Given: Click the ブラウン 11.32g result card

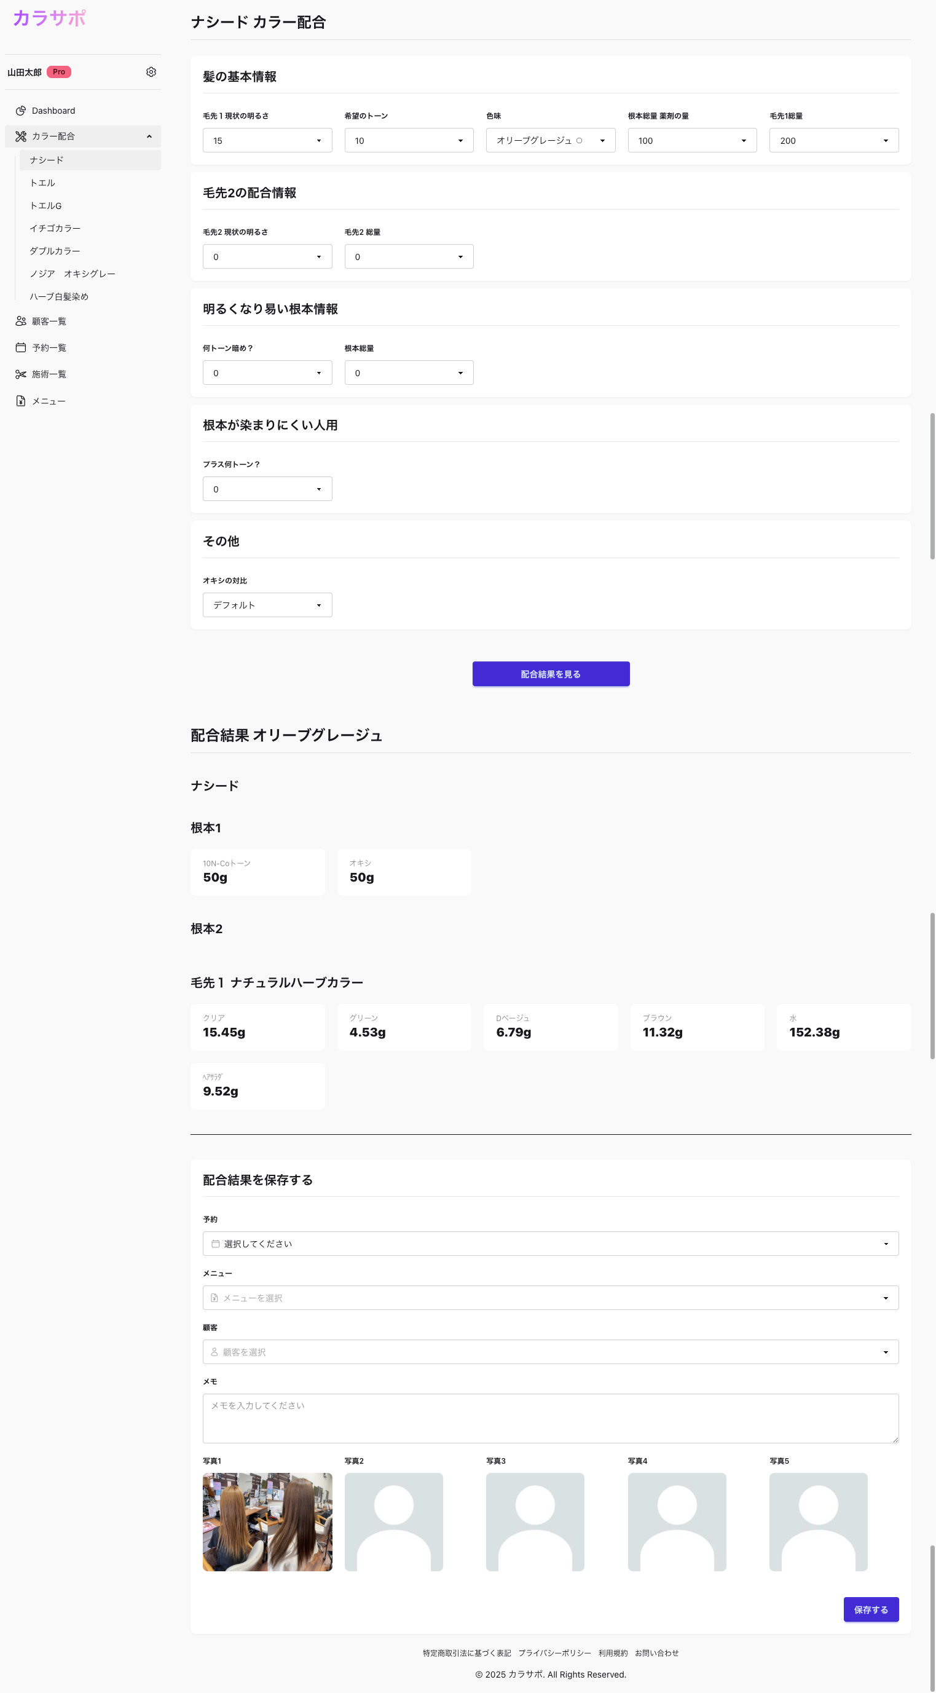Looking at the screenshot, I should pyautogui.click(x=698, y=1027).
